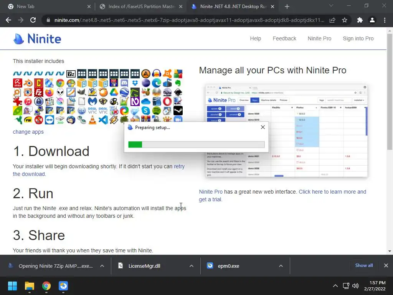This screenshot has width=393, height=295.
Task: Click the Eclipse icon
Action: (x=146, y=83)
